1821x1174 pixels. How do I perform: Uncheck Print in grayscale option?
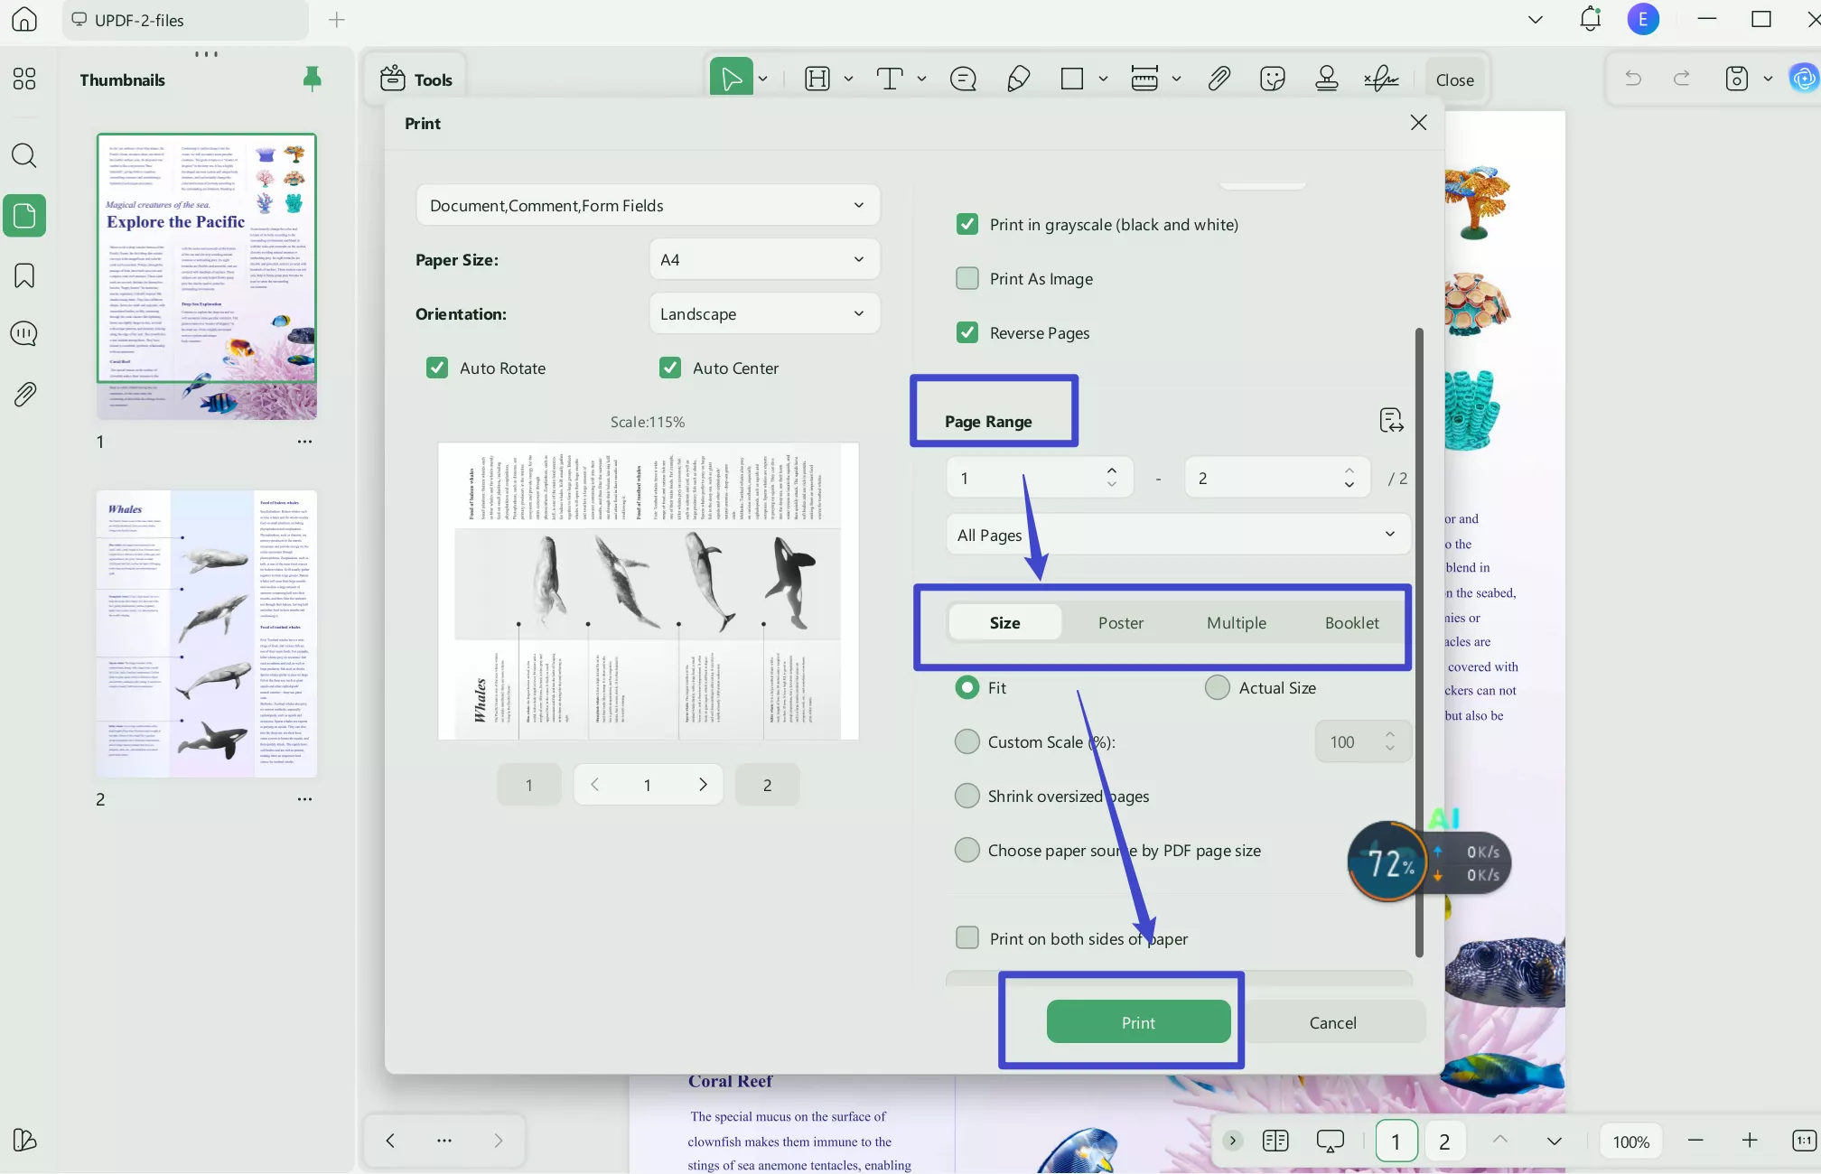[x=967, y=225]
